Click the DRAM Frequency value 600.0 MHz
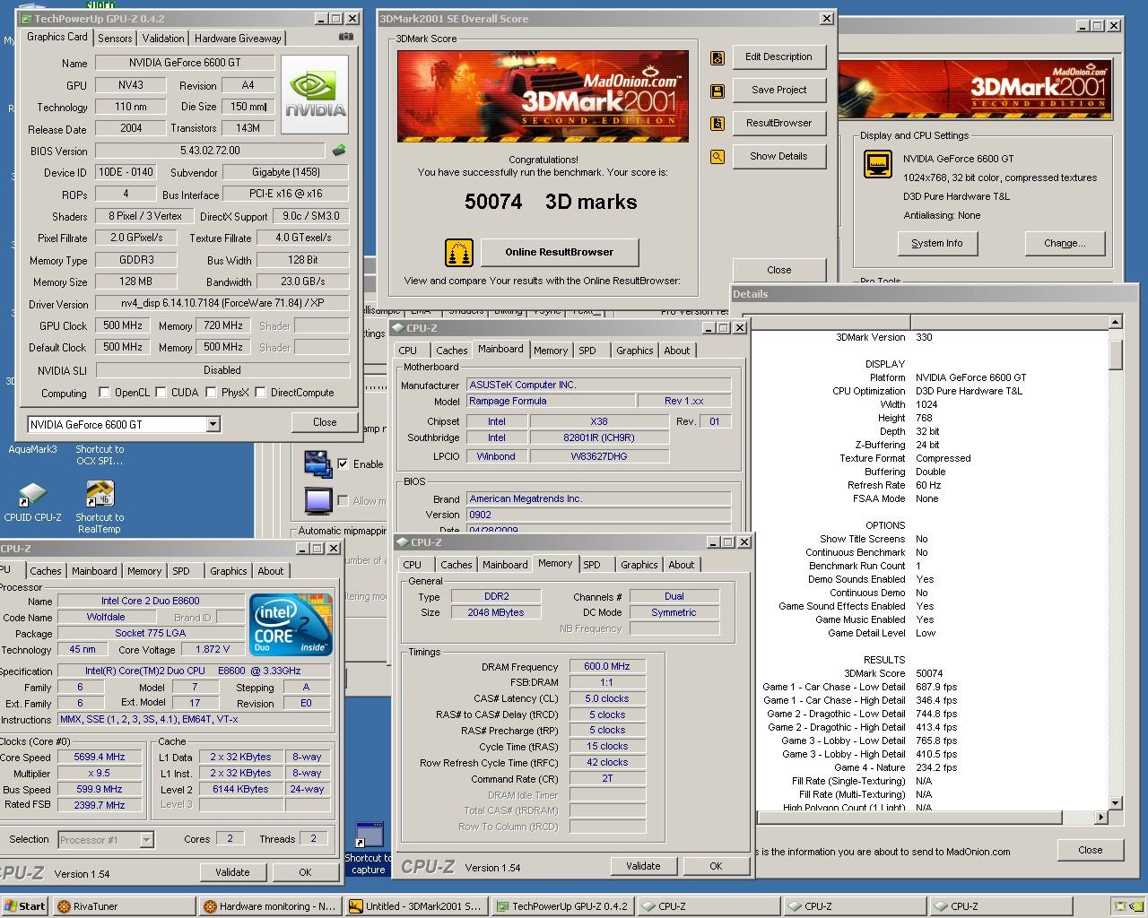The height and width of the screenshot is (918, 1148). (x=607, y=666)
